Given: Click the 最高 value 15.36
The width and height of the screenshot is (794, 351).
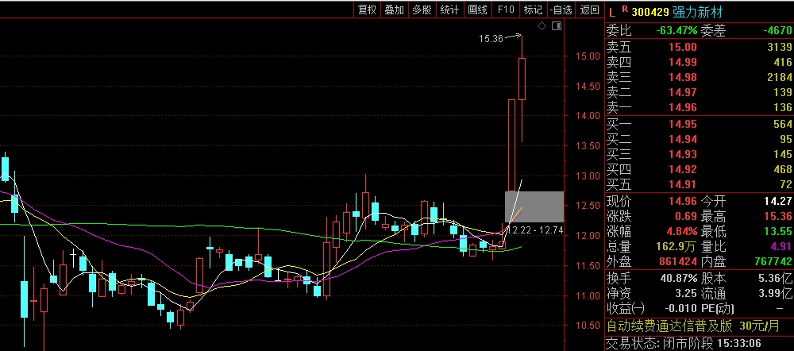Looking at the screenshot, I should [778, 217].
